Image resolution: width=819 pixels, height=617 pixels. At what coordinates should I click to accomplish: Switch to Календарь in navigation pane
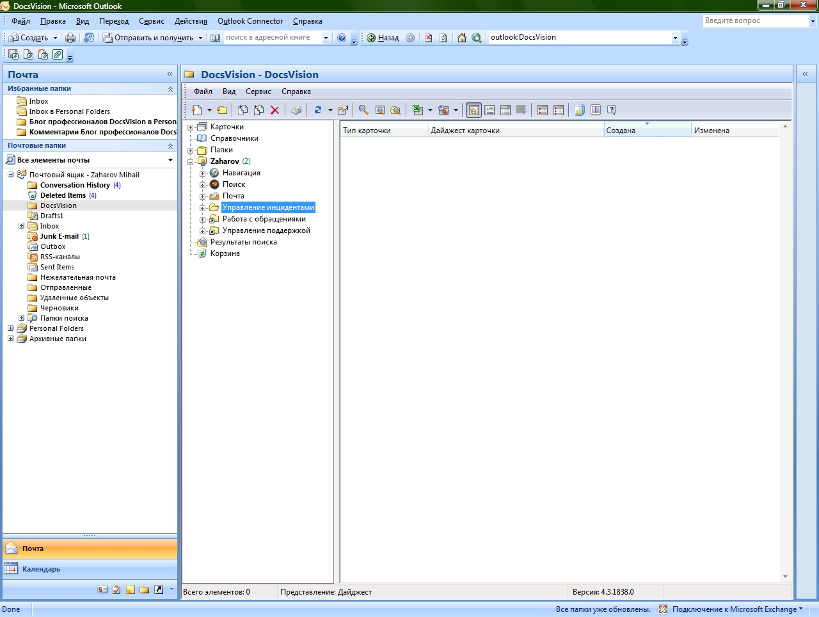[x=90, y=569]
